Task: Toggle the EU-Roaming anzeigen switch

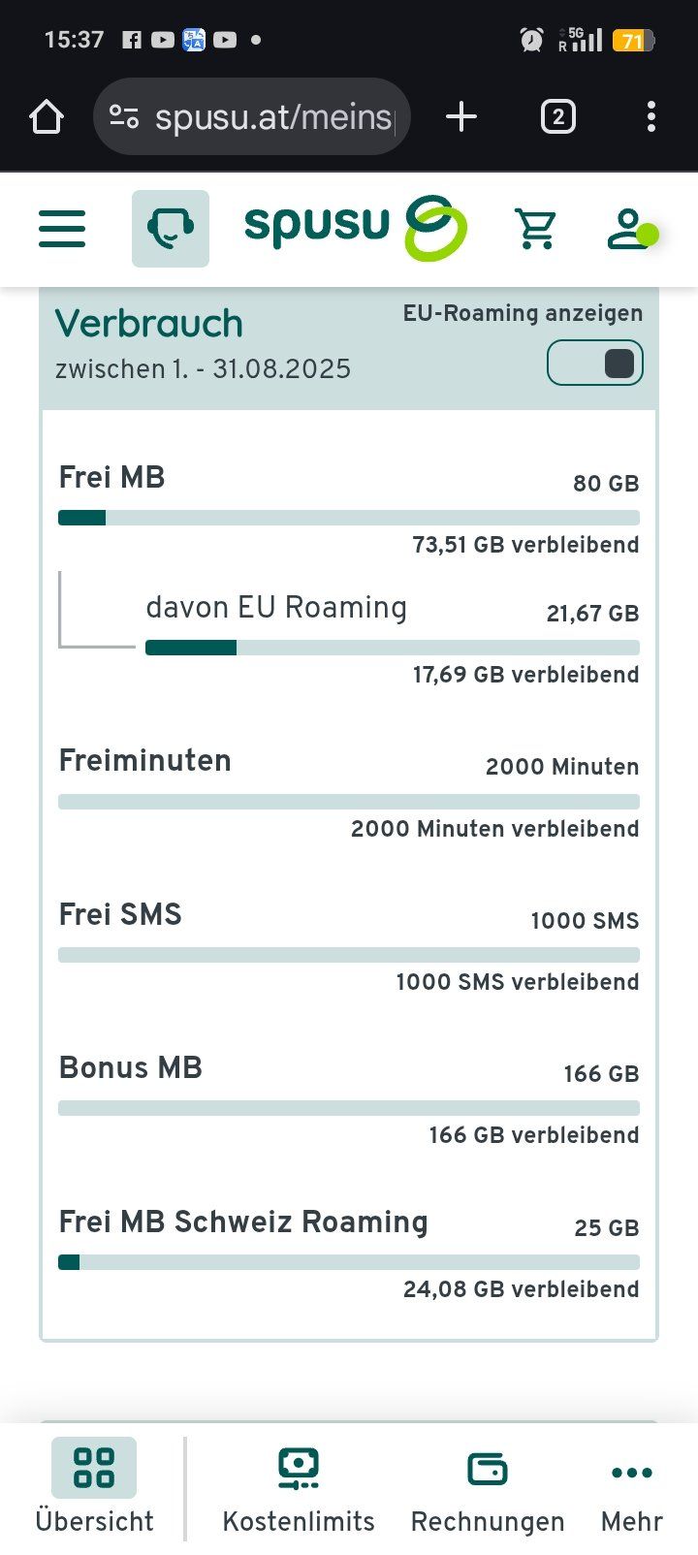Action: [595, 363]
